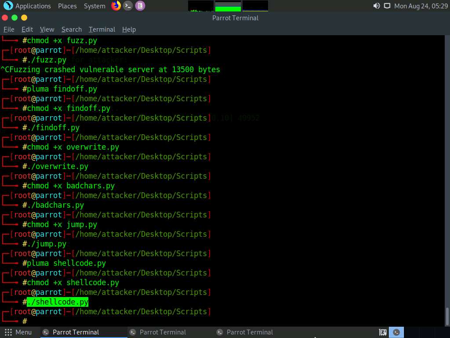Launch Firefox from the top panel

pos(116,6)
